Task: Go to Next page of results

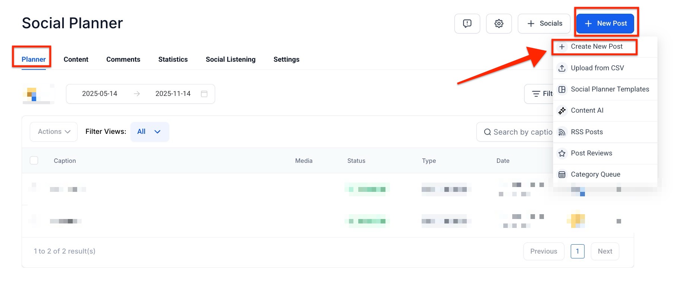Action: [605, 251]
